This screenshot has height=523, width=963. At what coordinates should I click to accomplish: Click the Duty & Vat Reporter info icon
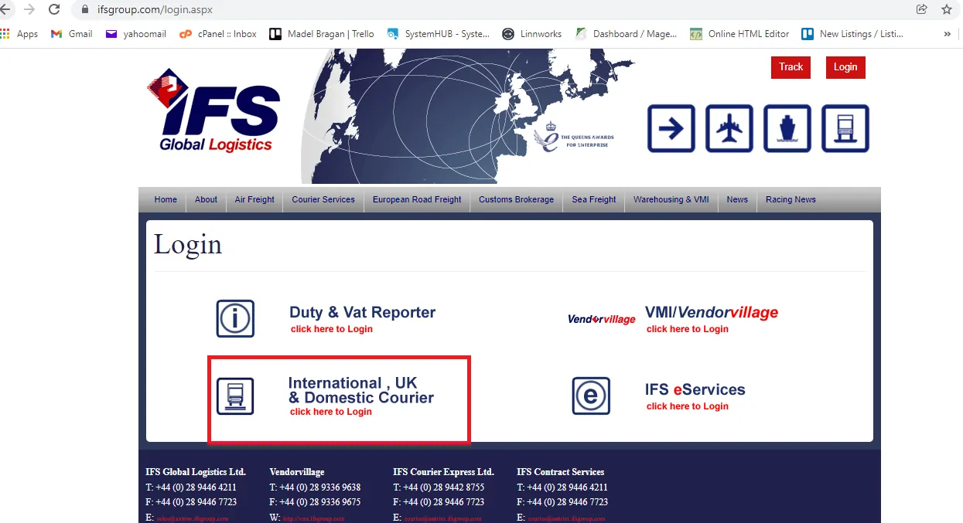pyautogui.click(x=235, y=318)
